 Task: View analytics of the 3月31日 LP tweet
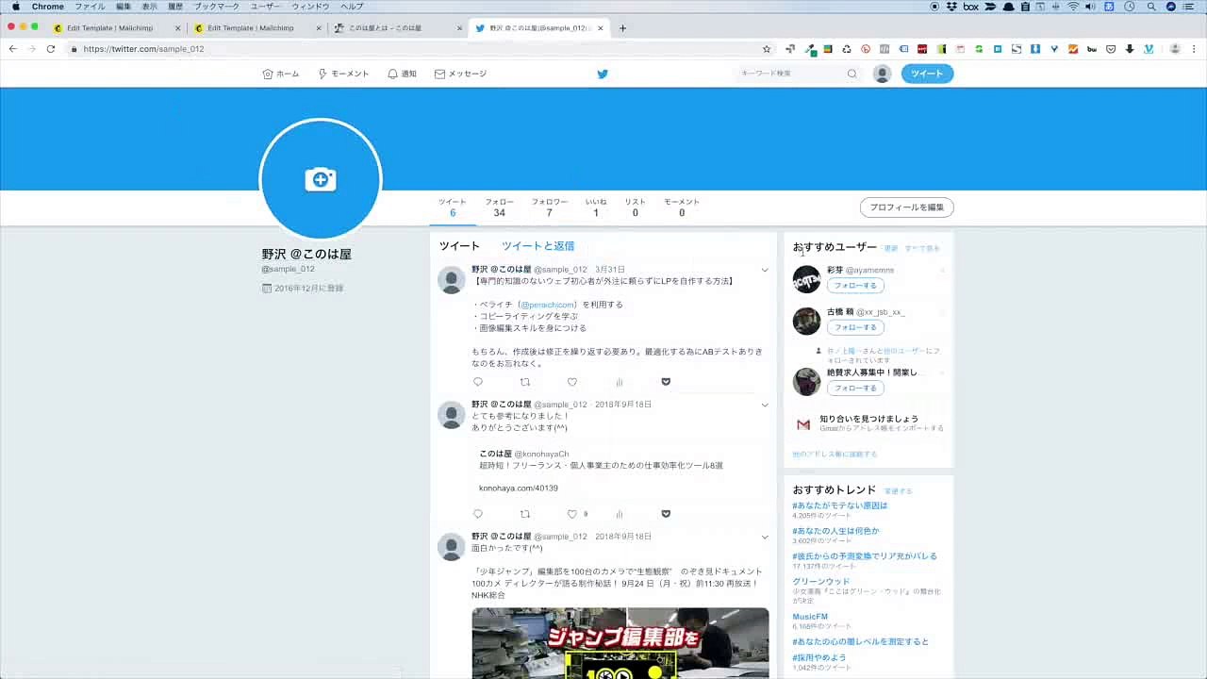[x=619, y=382]
